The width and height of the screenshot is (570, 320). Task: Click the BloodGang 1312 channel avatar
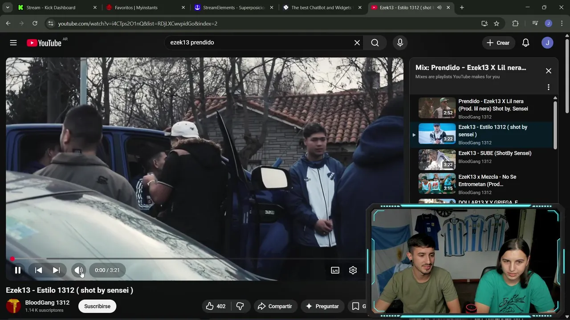tap(13, 306)
